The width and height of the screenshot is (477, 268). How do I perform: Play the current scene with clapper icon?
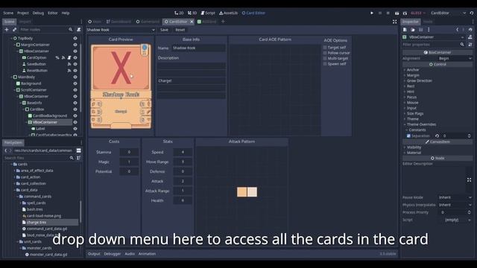[397, 13]
